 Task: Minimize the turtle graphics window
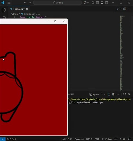[47, 21]
